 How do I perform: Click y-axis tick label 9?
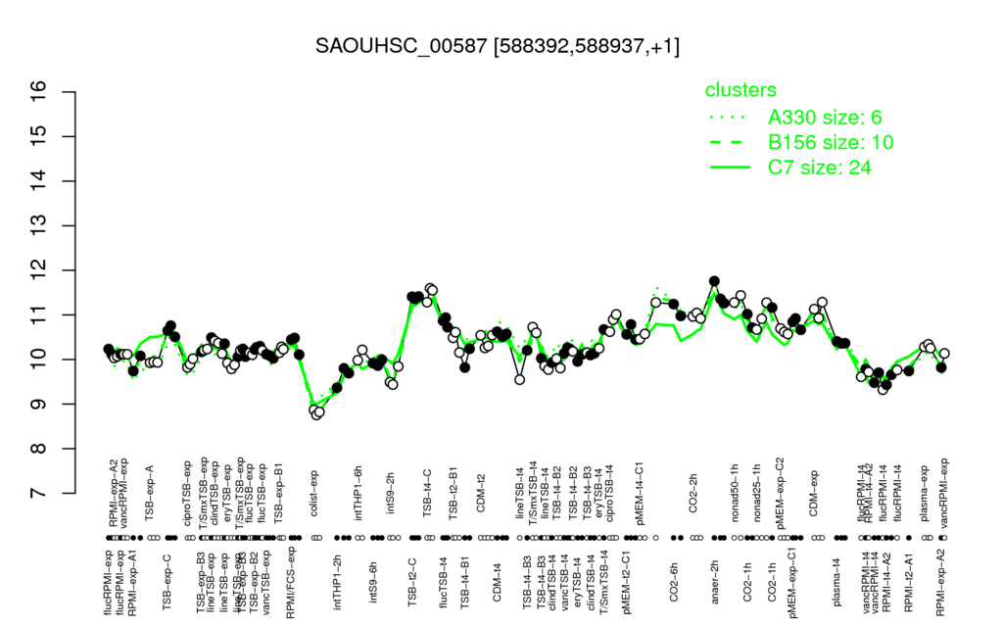(39, 405)
